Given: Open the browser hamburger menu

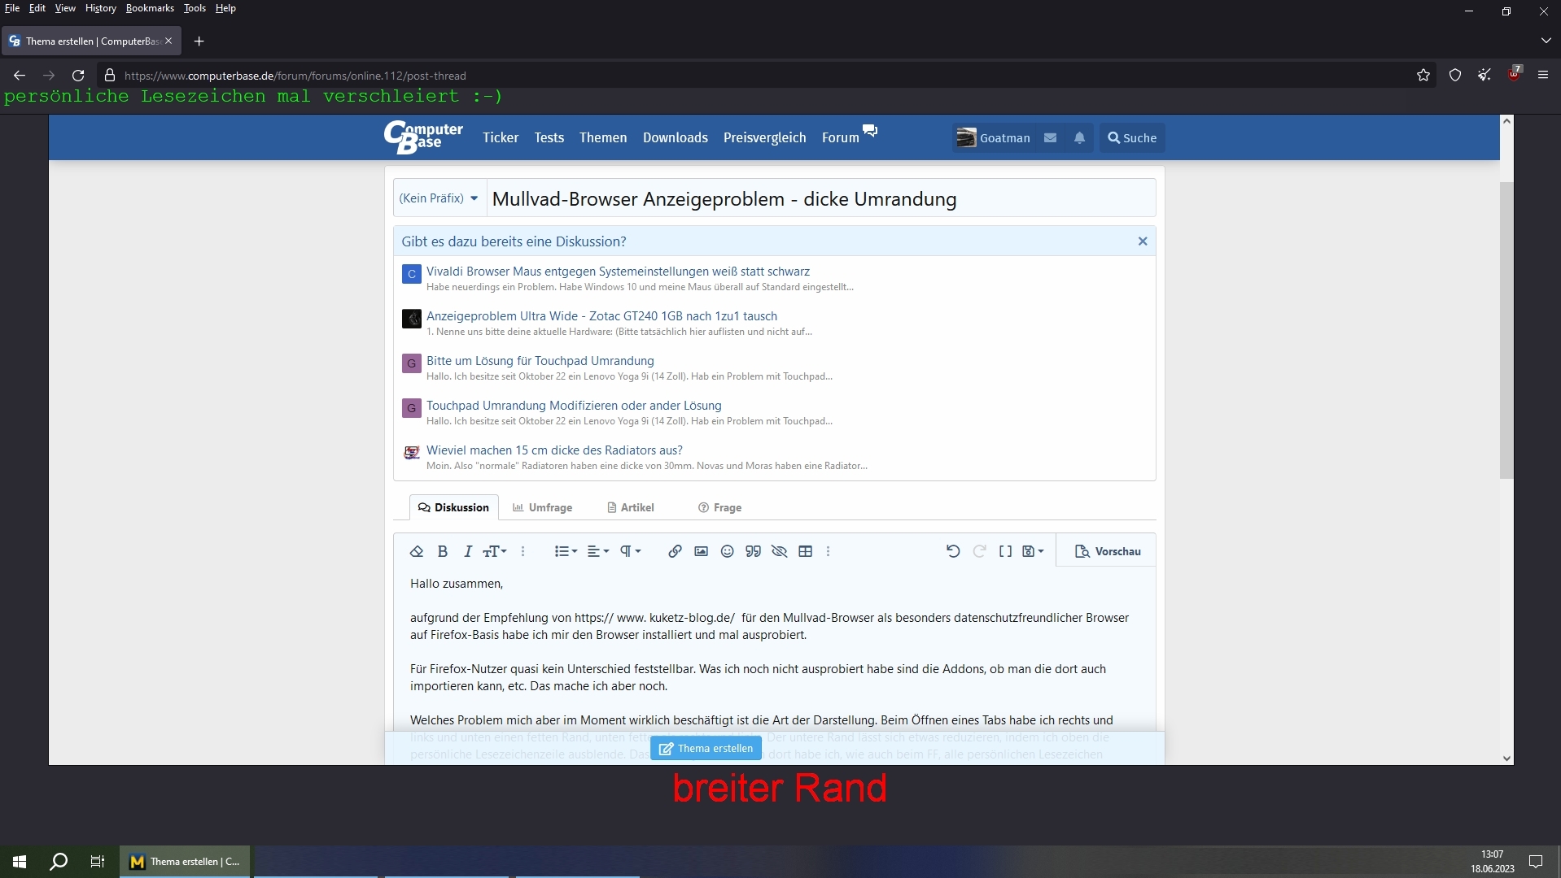Looking at the screenshot, I should point(1543,75).
